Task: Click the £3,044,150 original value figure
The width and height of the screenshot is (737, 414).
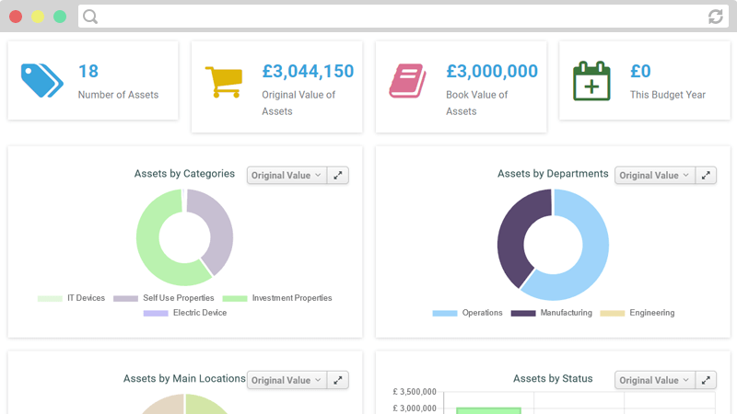Action: pyautogui.click(x=308, y=72)
